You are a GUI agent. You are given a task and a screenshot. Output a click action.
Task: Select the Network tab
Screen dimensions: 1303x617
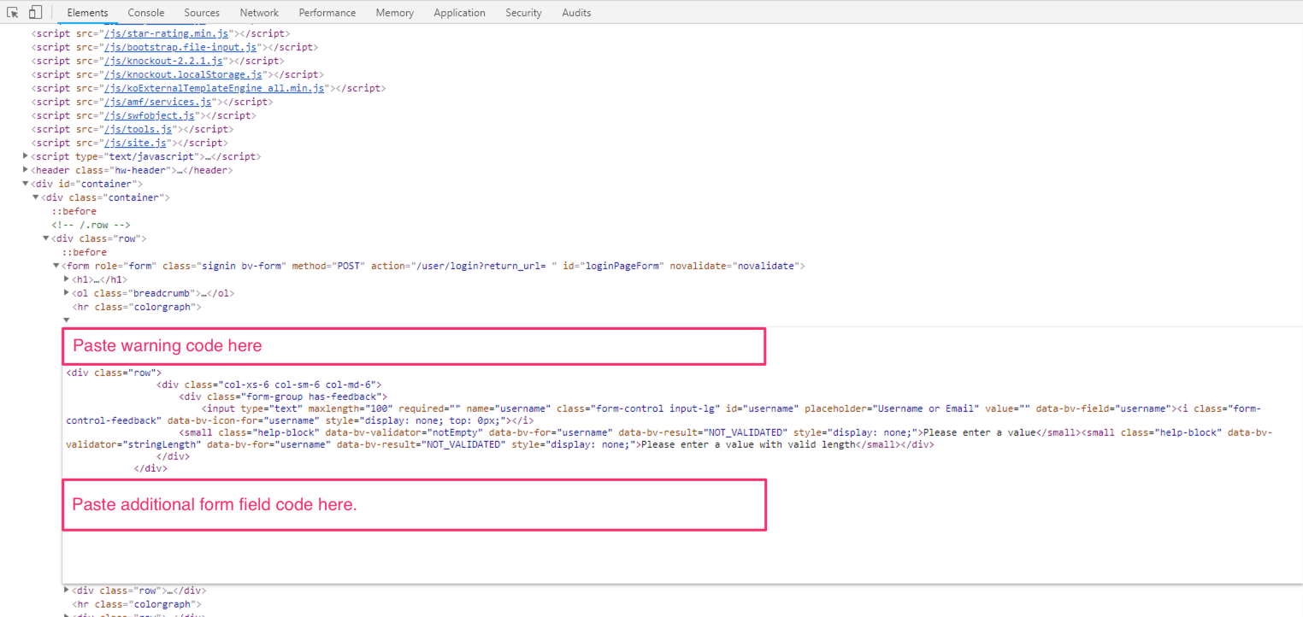[259, 13]
